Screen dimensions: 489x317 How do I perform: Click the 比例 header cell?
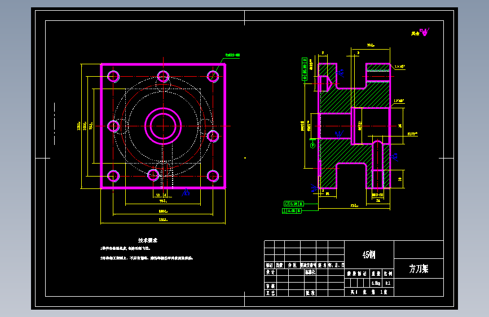(x=387, y=274)
